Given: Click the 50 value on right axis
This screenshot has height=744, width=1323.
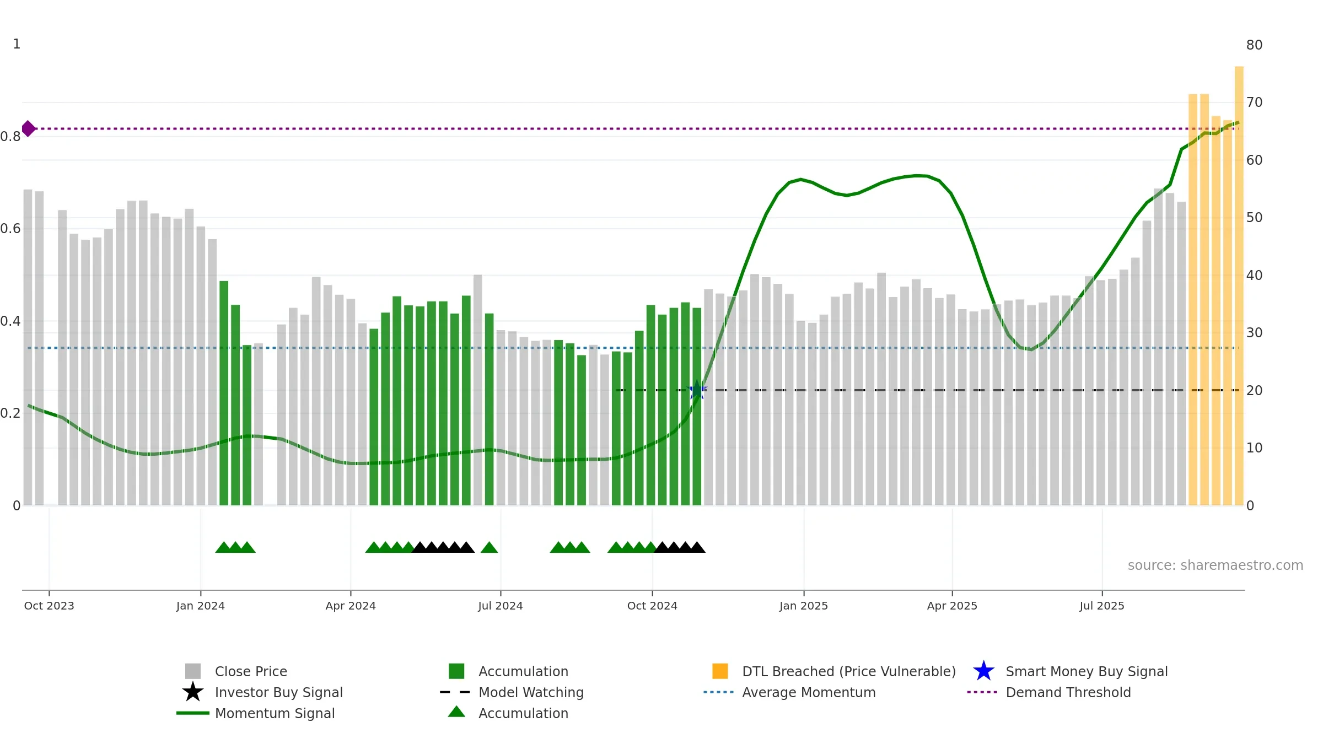Looking at the screenshot, I should (x=1254, y=218).
